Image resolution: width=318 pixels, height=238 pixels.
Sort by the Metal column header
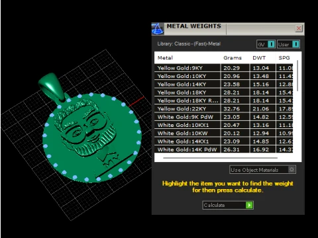(165, 58)
